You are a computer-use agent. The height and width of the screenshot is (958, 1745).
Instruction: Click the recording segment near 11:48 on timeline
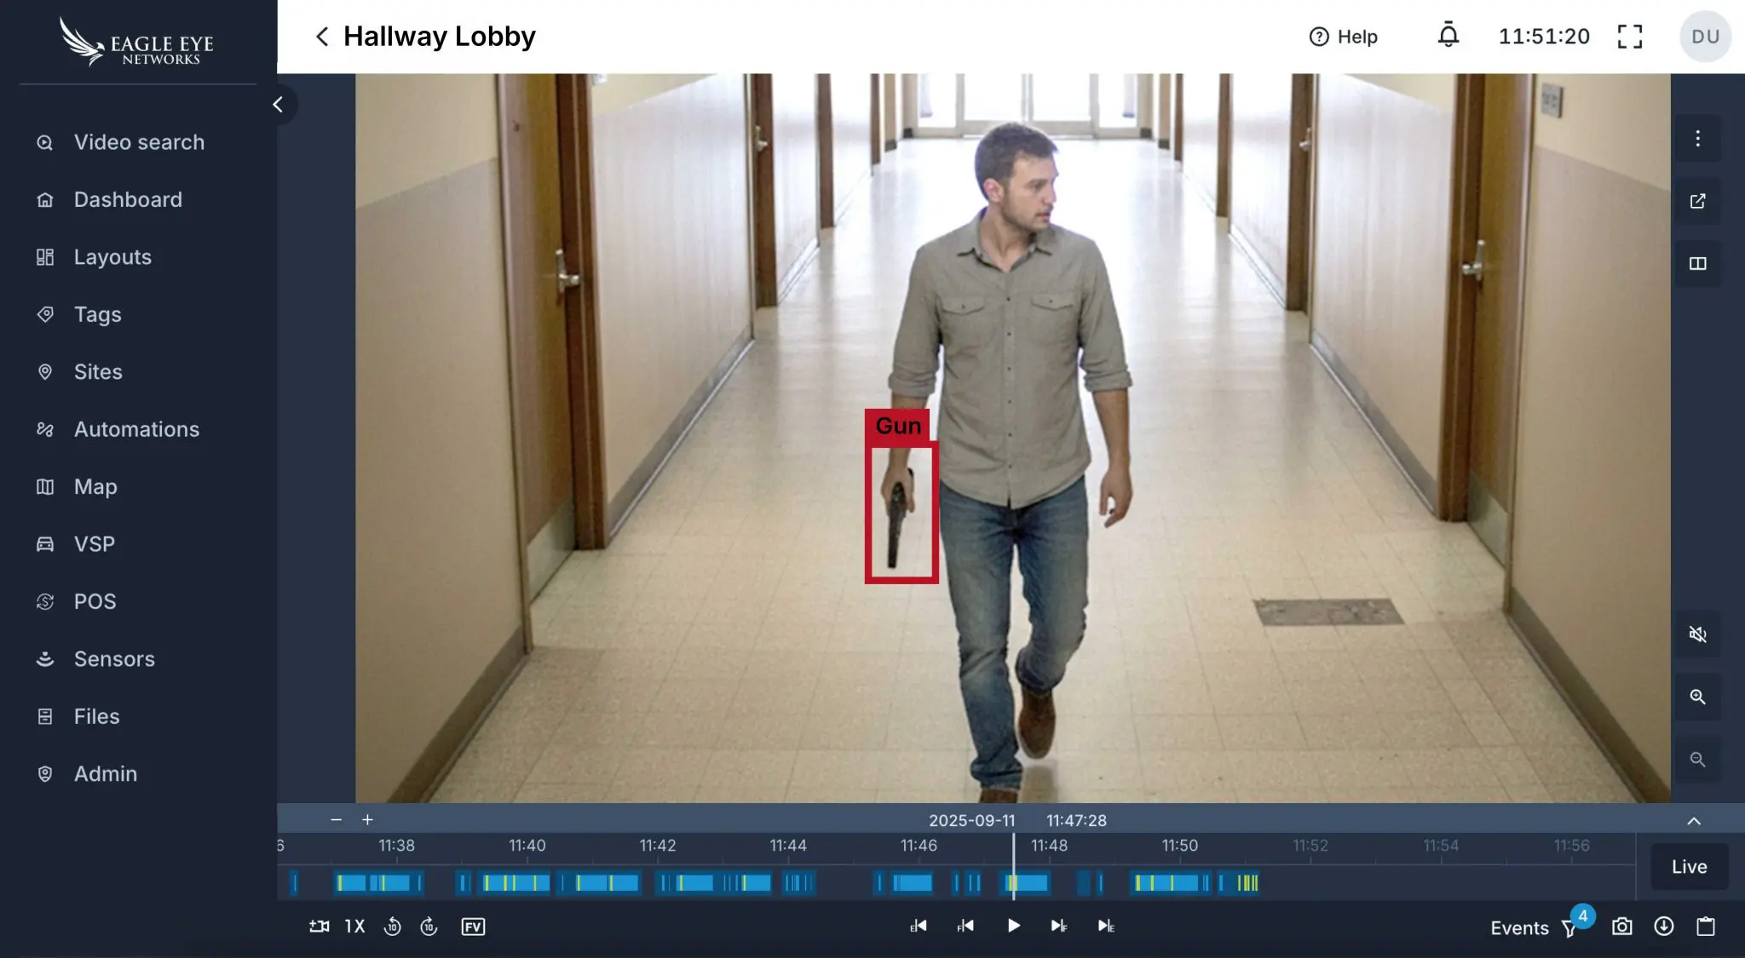click(x=1027, y=883)
